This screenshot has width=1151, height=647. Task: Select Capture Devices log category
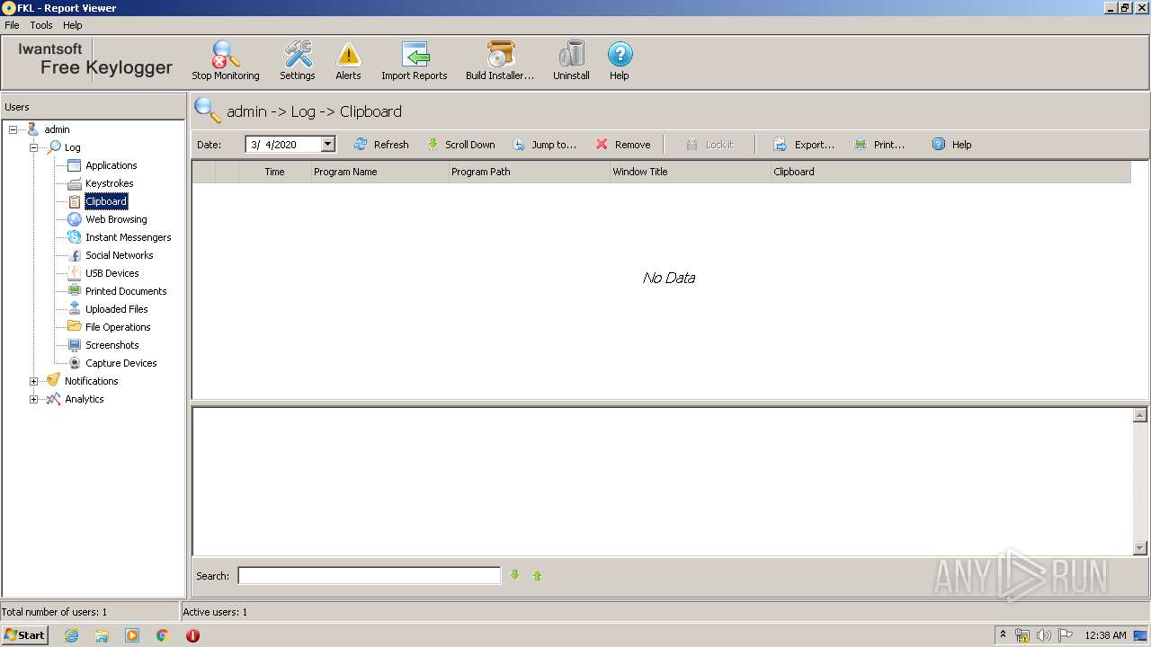(x=120, y=363)
